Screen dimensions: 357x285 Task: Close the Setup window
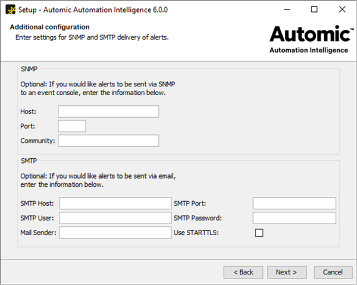342,10
